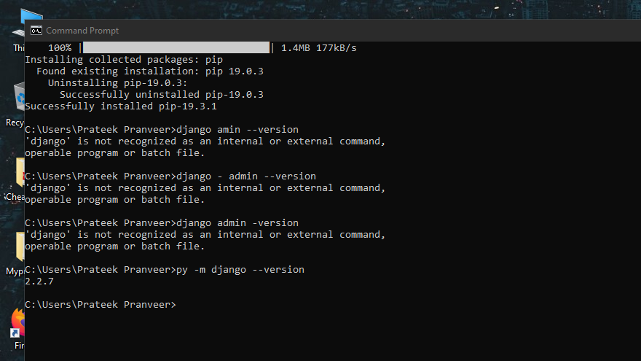Click the Command Prompt window title text
The height and width of the screenshot is (361, 641).
pos(82,31)
